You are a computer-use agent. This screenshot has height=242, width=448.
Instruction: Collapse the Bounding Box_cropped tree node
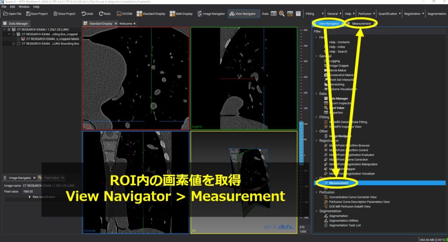(x=9, y=34)
